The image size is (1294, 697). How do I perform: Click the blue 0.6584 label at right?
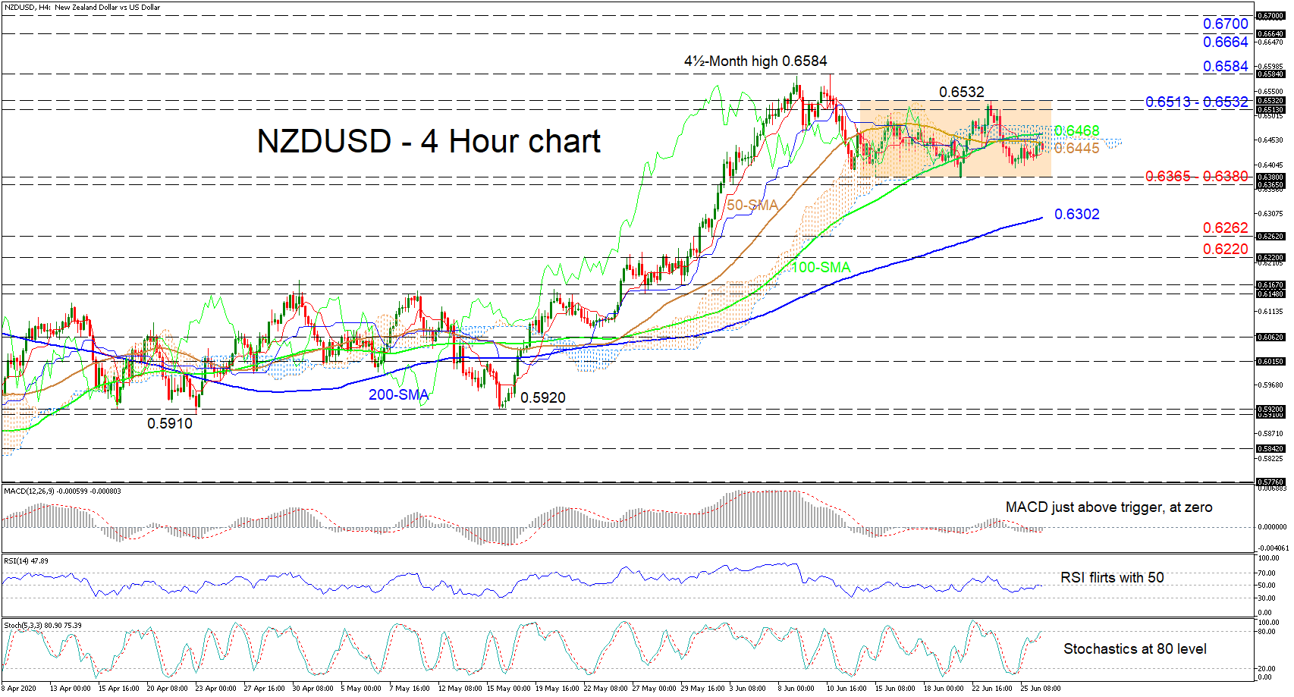(x=1225, y=66)
